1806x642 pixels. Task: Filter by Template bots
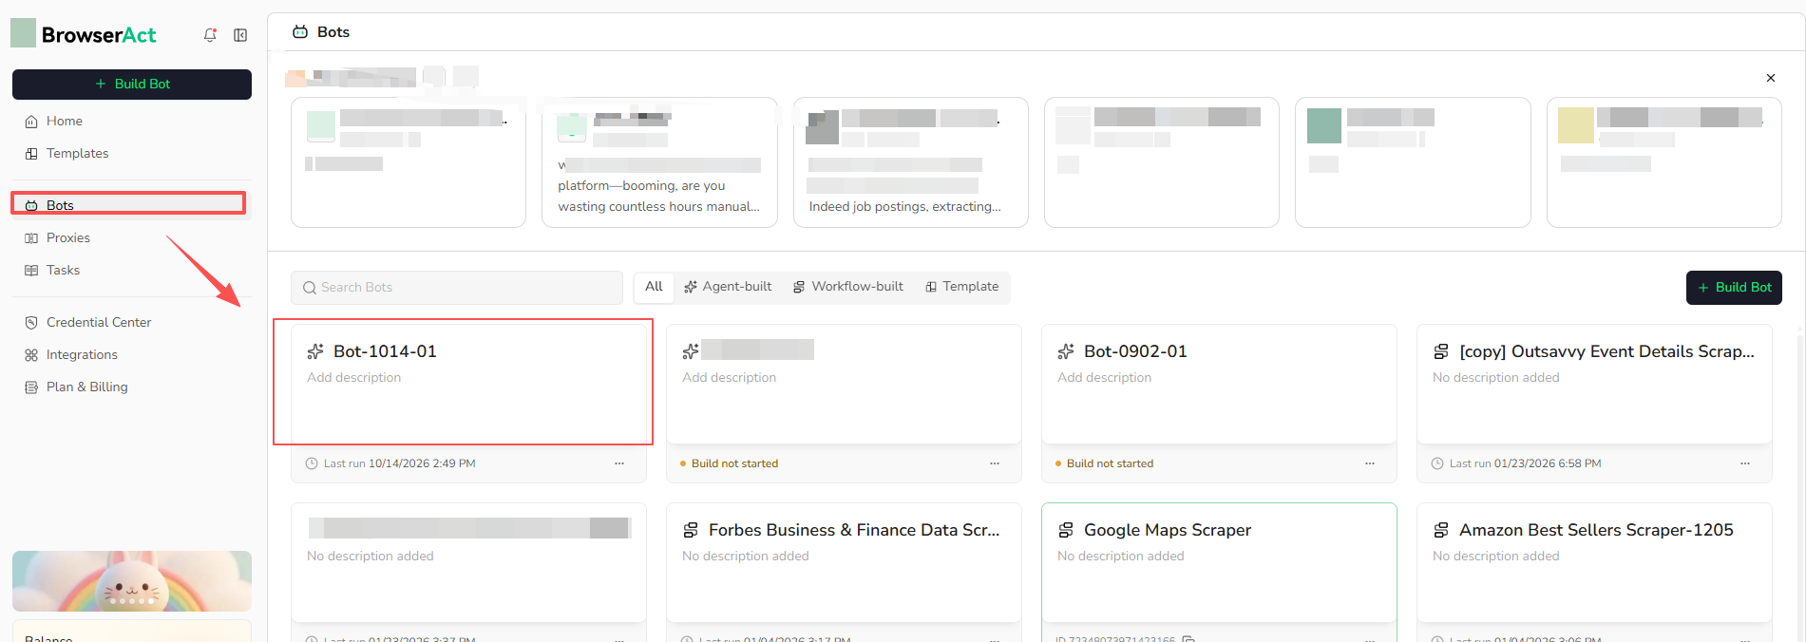[x=962, y=287]
